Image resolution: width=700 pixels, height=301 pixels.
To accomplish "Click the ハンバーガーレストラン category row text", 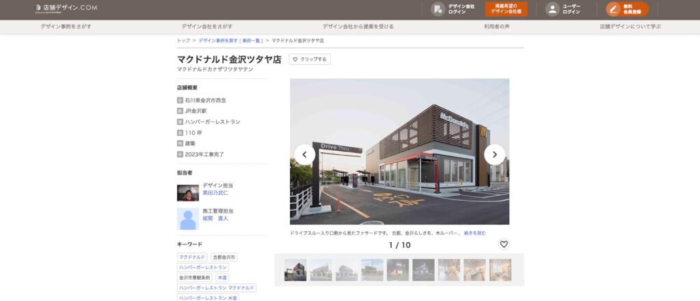I will tap(213, 121).
